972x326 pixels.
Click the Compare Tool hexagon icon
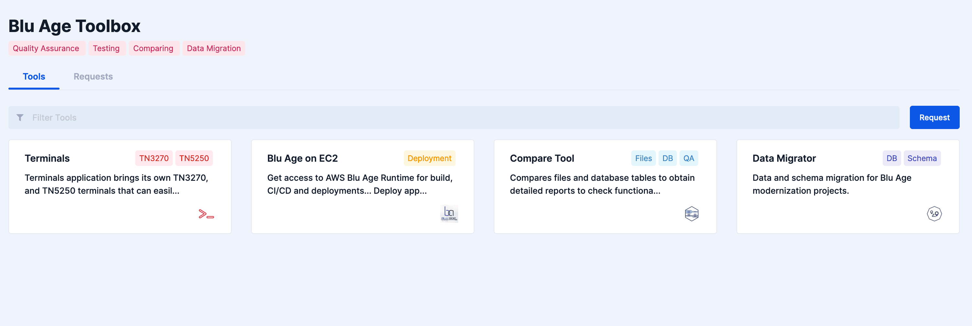pyautogui.click(x=692, y=214)
